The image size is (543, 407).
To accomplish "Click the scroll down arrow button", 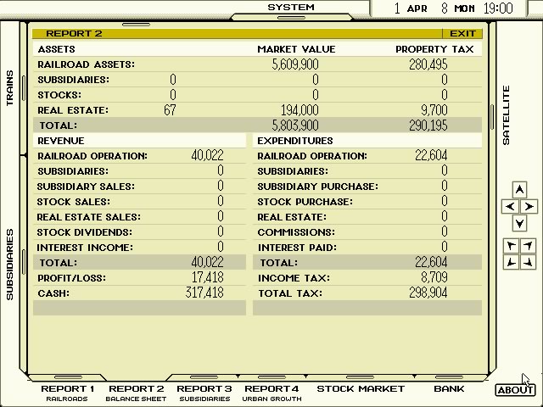I will (x=519, y=223).
